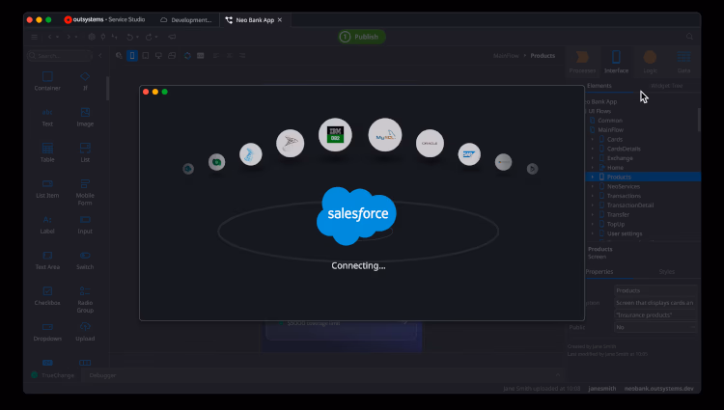
Task: Click the Name property field "Products"
Action: 655,290
